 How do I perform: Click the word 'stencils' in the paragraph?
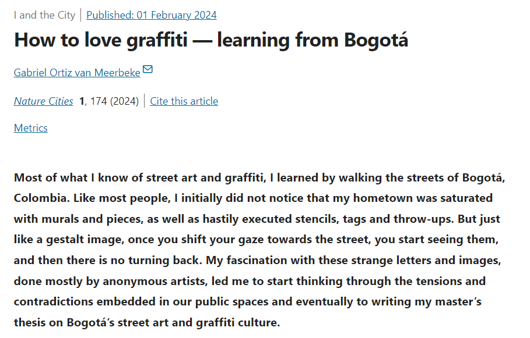point(317,219)
